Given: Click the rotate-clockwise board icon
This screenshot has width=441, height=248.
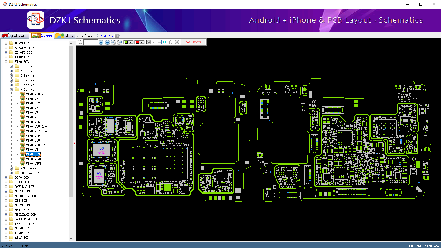Looking at the screenshot, I should 113,42.
